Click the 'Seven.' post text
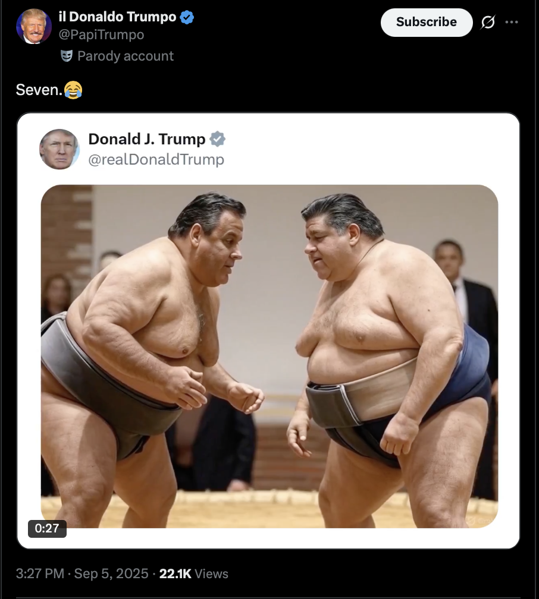 39,90
